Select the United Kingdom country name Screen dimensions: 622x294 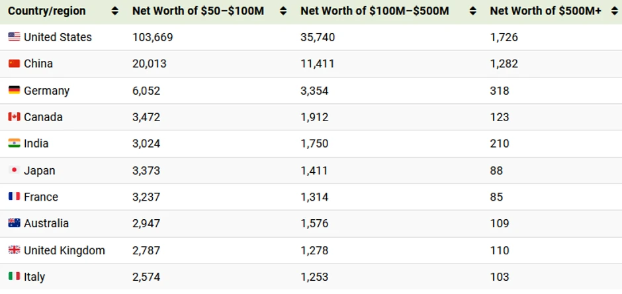pyautogui.click(x=64, y=250)
